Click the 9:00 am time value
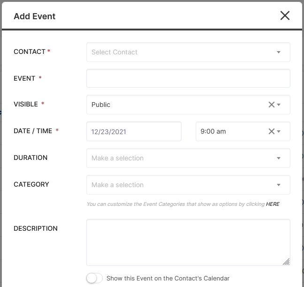304x287 pixels. 213,131
